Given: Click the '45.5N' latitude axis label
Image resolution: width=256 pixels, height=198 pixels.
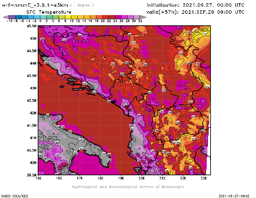Looking at the screenshot, I should pos(31,26).
